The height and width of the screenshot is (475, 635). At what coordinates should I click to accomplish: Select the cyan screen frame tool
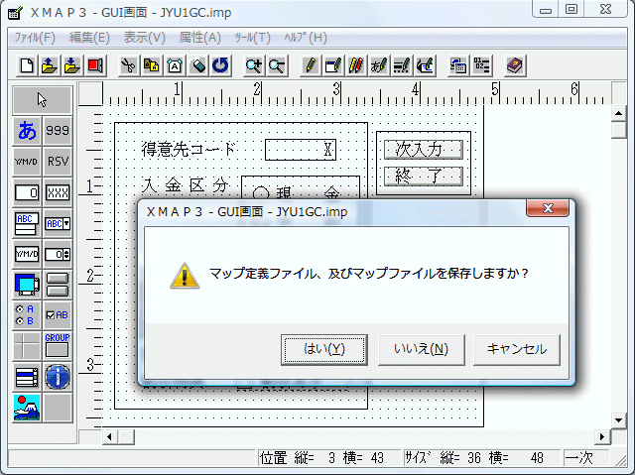(27, 285)
